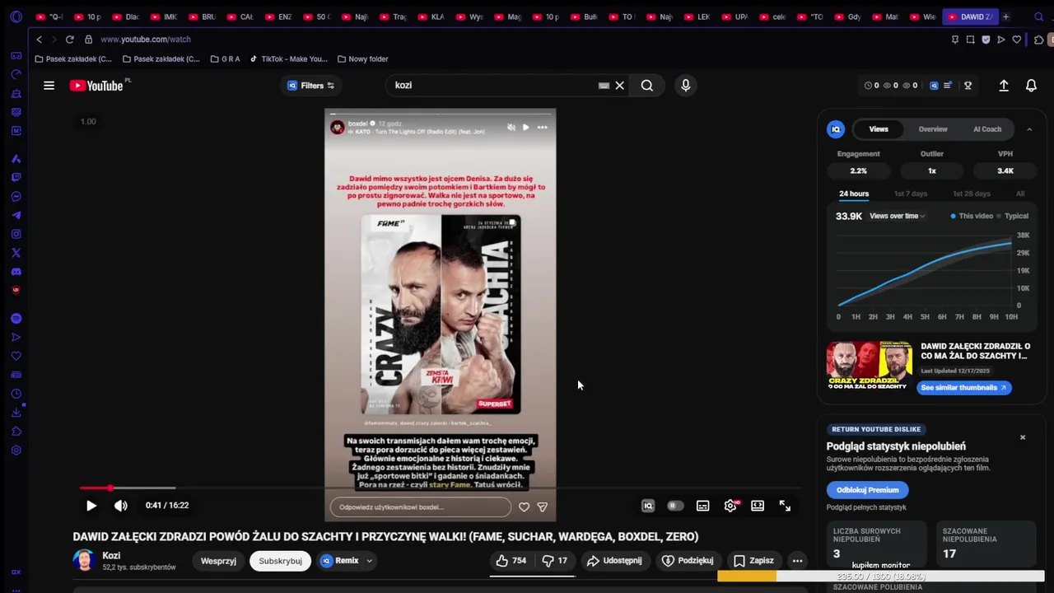Toggle autoplay switch in the player

pyautogui.click(x=675, y=506)
